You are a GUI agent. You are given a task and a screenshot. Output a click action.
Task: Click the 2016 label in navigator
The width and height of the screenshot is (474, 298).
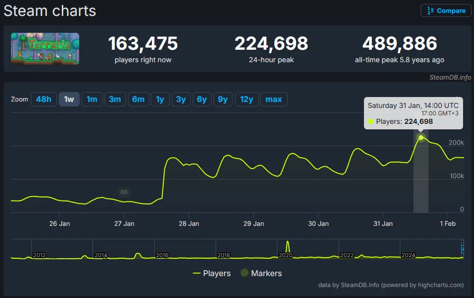[x=162, y=255]
